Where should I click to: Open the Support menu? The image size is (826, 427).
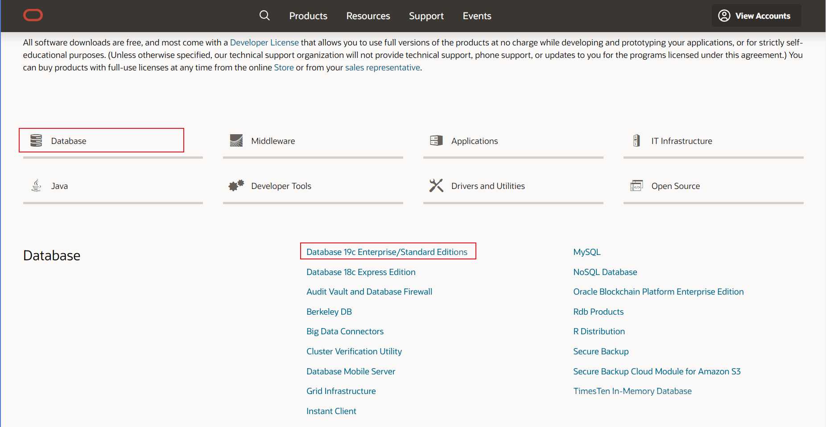426,16
